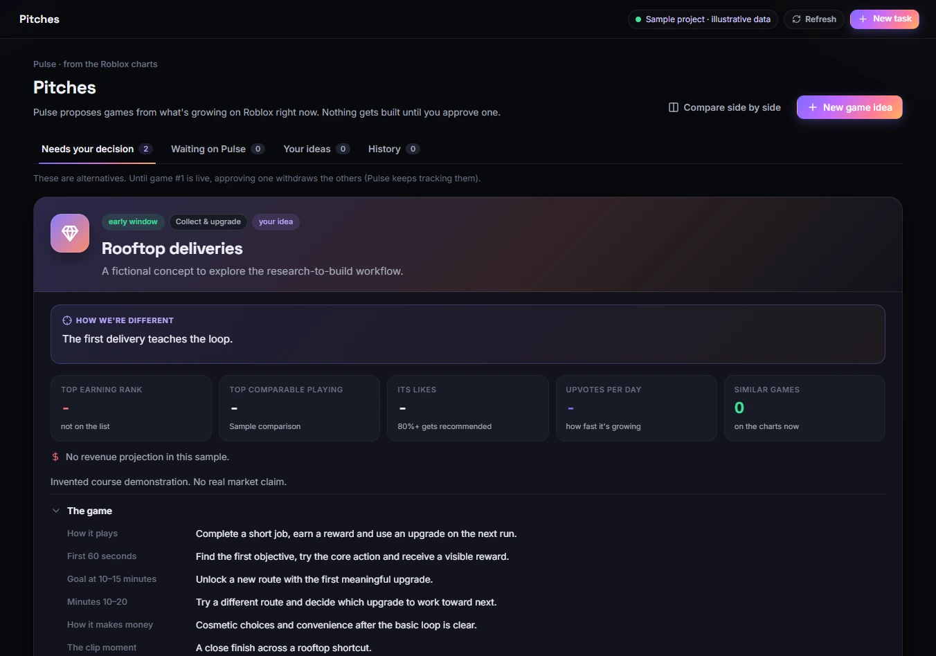936x656 pixels.
Task: Click the 'First 60 seconds' row label
Action: coord(102,556)
